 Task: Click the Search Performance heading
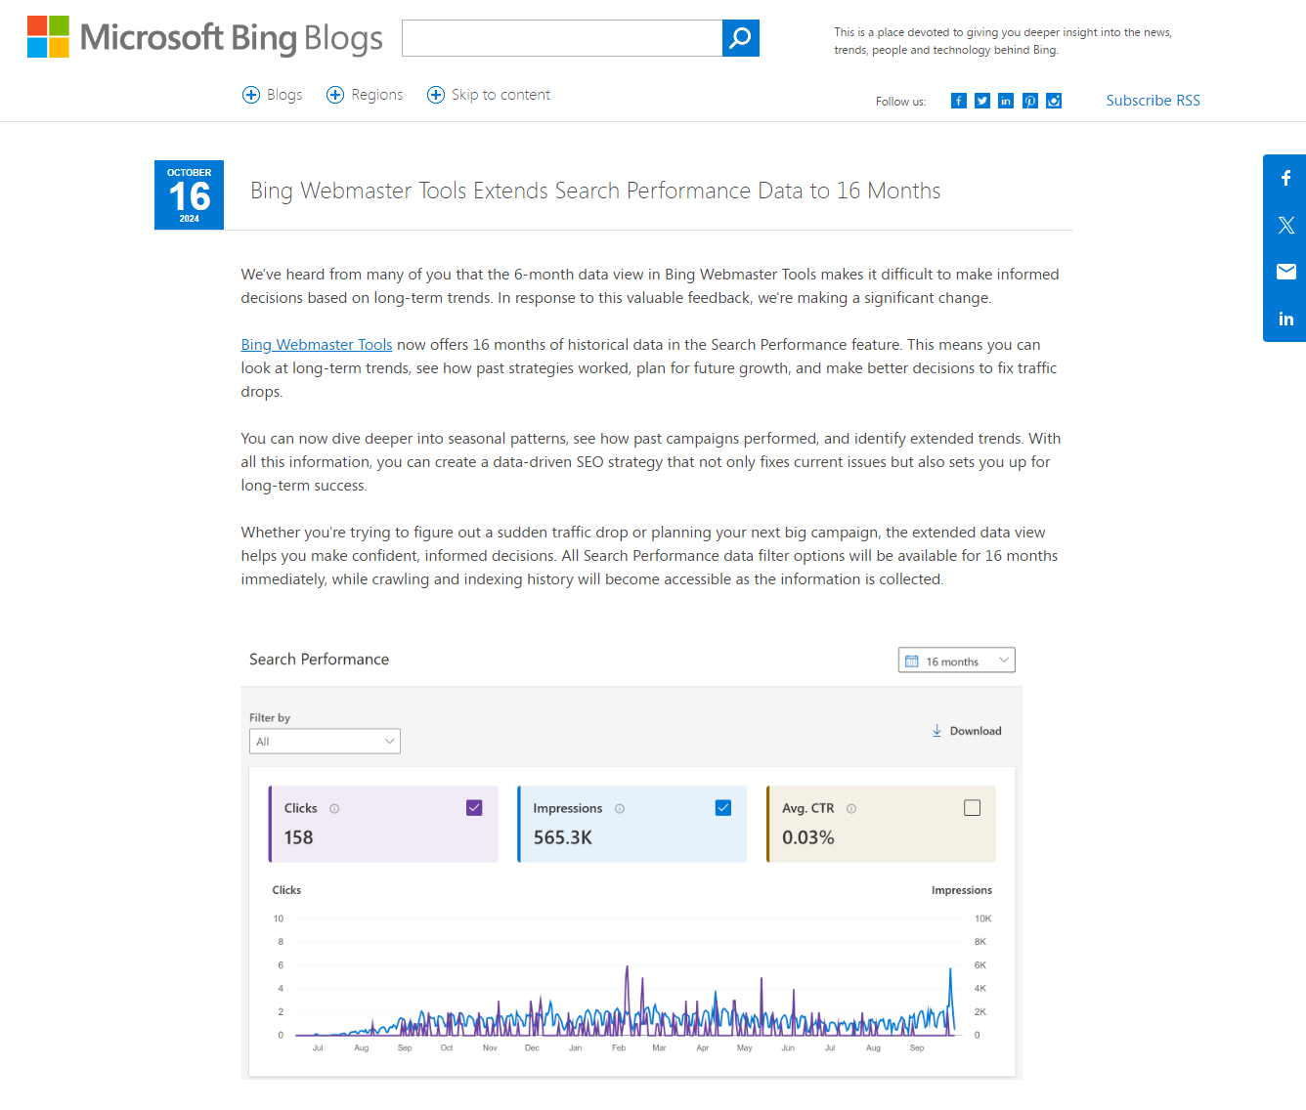[x=320, y=660]
